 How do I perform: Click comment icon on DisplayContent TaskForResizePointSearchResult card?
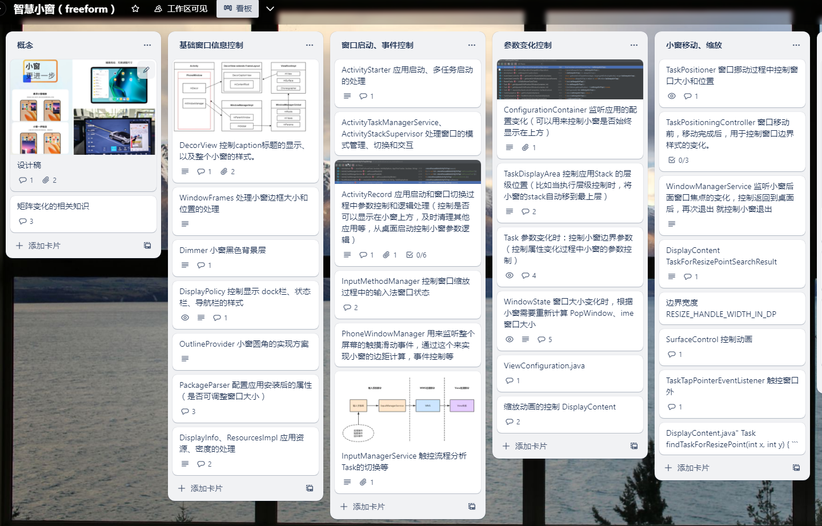[x=687, y=276]
